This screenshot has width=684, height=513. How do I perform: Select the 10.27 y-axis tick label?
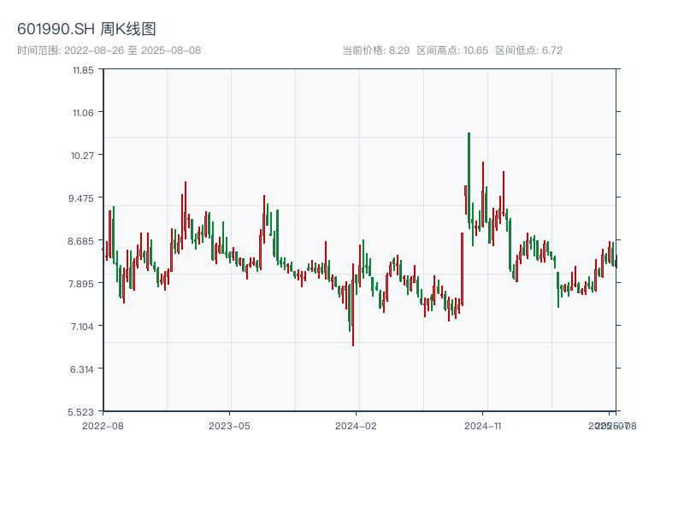point(83,156)
